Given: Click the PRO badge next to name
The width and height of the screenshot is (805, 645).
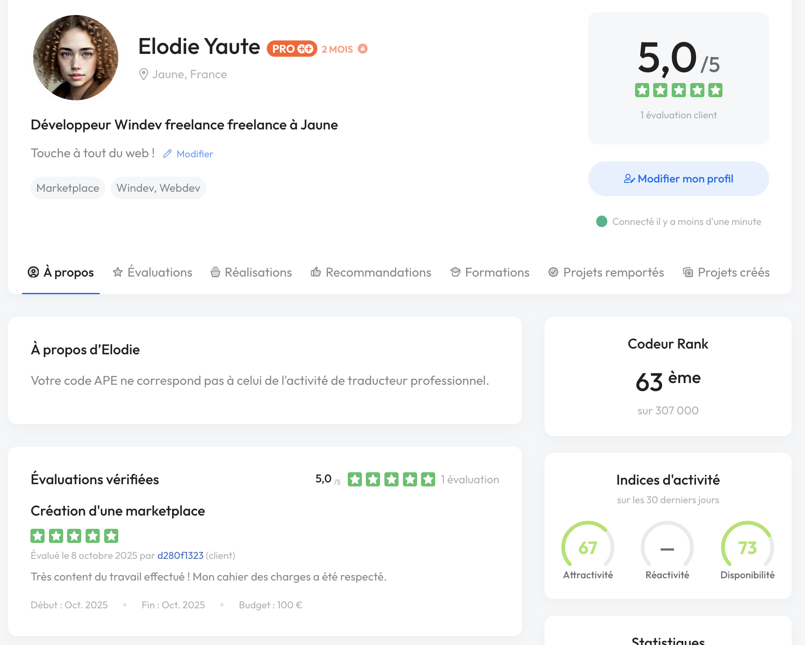Looking at the screenshot, I should (292, 49).
